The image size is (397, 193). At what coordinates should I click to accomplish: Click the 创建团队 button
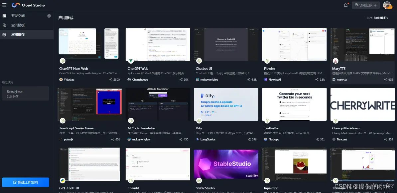tap(366, 5)
